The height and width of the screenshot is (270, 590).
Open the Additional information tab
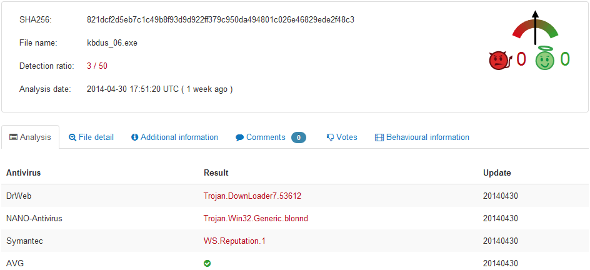[174, 137]
